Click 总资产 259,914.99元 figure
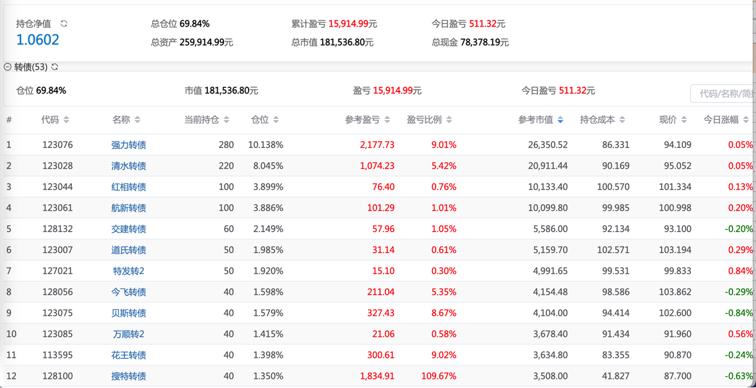The image size is (756, 388). [x=206, y=43]
